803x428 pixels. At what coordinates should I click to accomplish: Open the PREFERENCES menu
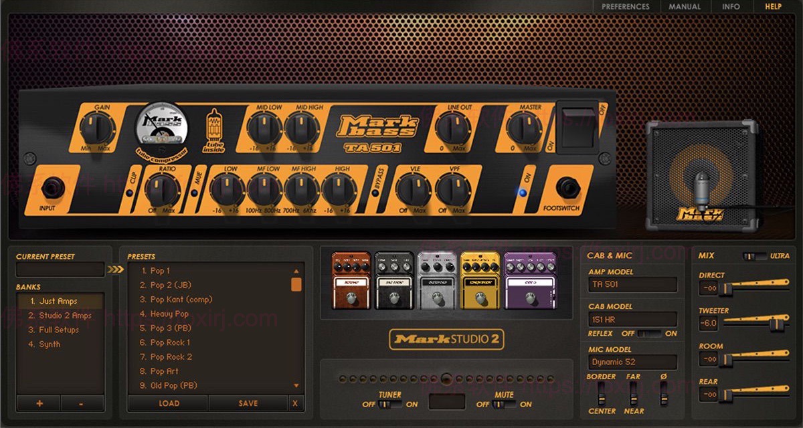click(x=625, y=7)
